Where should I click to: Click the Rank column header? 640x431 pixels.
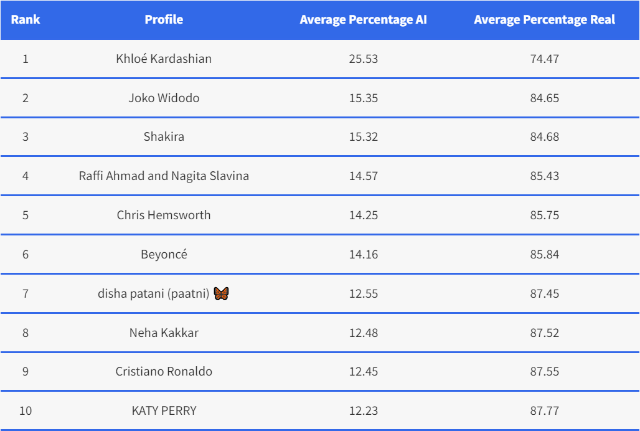pyautogui.click(x=26, y=19)
